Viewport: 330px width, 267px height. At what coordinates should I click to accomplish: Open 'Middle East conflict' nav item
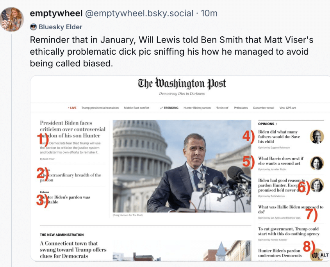pyautogui.click(x=136, y=108)
